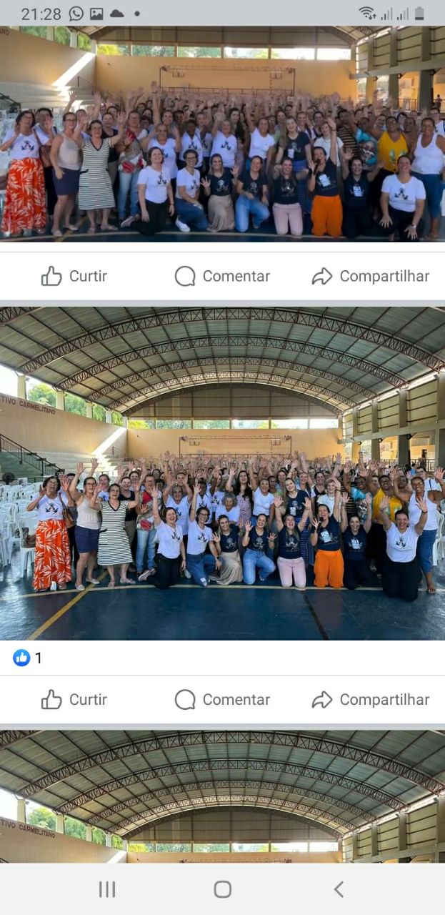445x915 pixels.
Task: Tap the Curtir thumbs-up icon under second photo
Action: [x=51, y=699]
